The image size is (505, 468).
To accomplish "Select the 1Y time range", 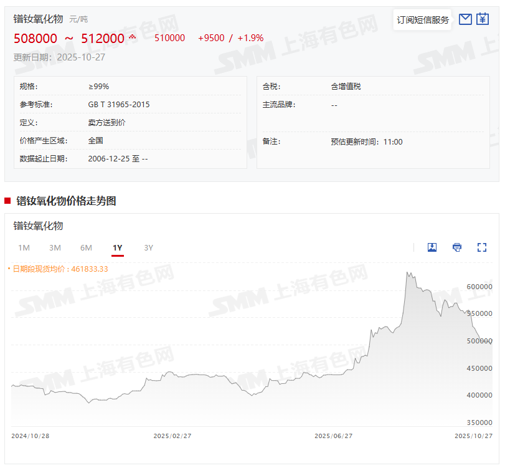I will (117, 248).
